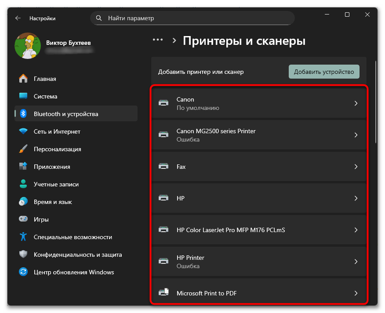
Task: Select the brush icon for Персонализация
Action: point(23,149)
